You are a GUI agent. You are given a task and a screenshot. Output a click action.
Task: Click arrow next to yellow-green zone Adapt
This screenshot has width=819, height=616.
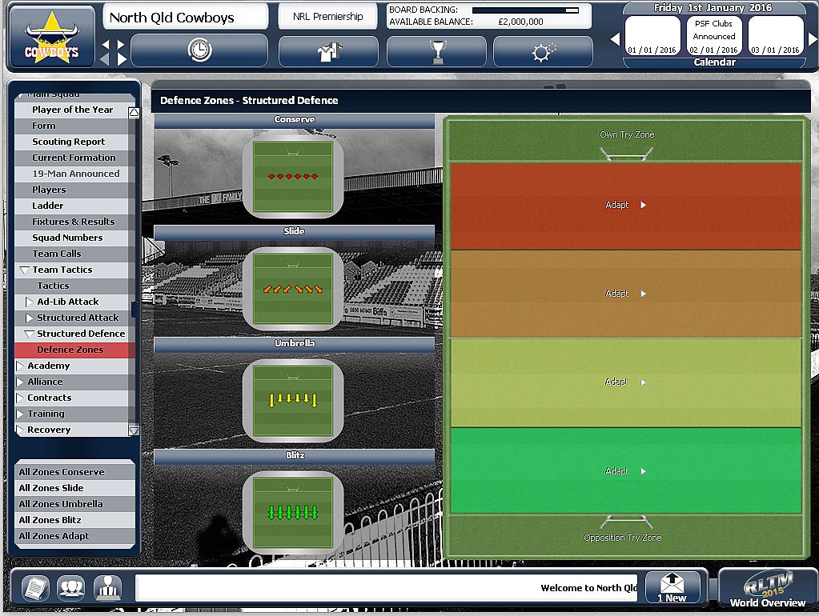click(x=644, y=382)
